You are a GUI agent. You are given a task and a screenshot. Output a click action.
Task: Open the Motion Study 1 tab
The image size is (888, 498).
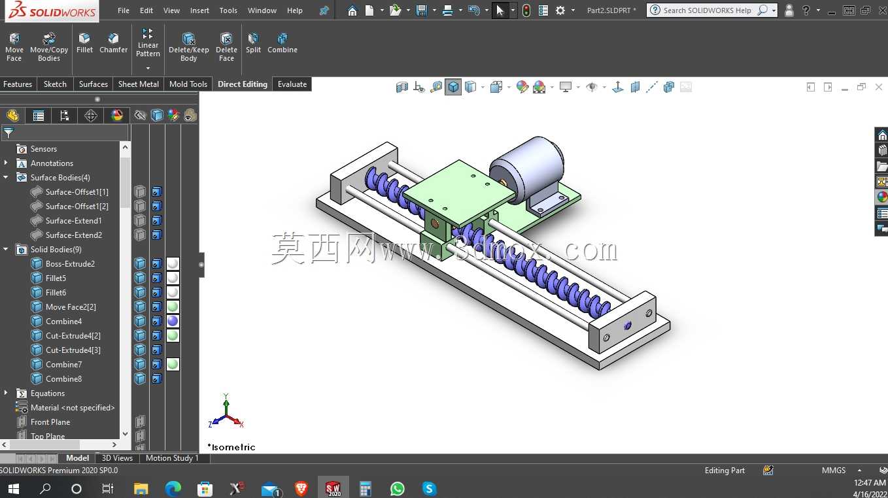click(x=172, y=458)
